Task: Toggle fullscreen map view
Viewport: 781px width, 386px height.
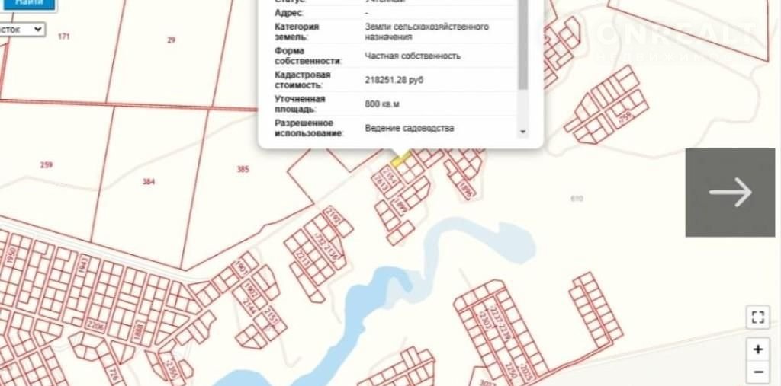Action: point(757,317)
